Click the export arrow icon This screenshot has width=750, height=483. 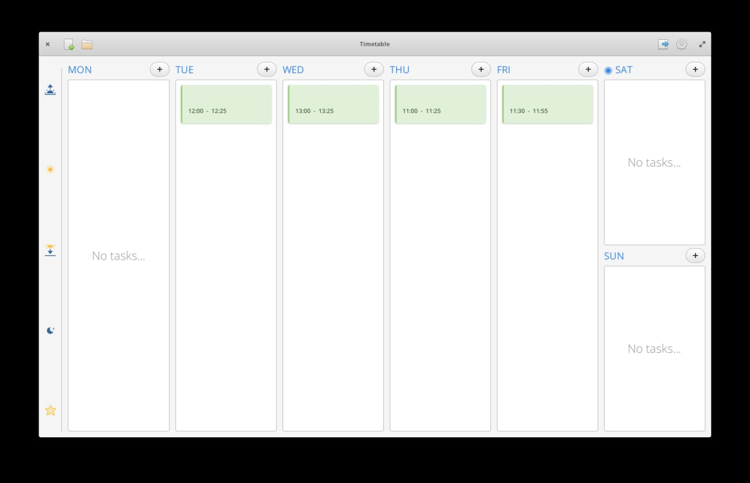pyautogui.click(x=663, y=44)
